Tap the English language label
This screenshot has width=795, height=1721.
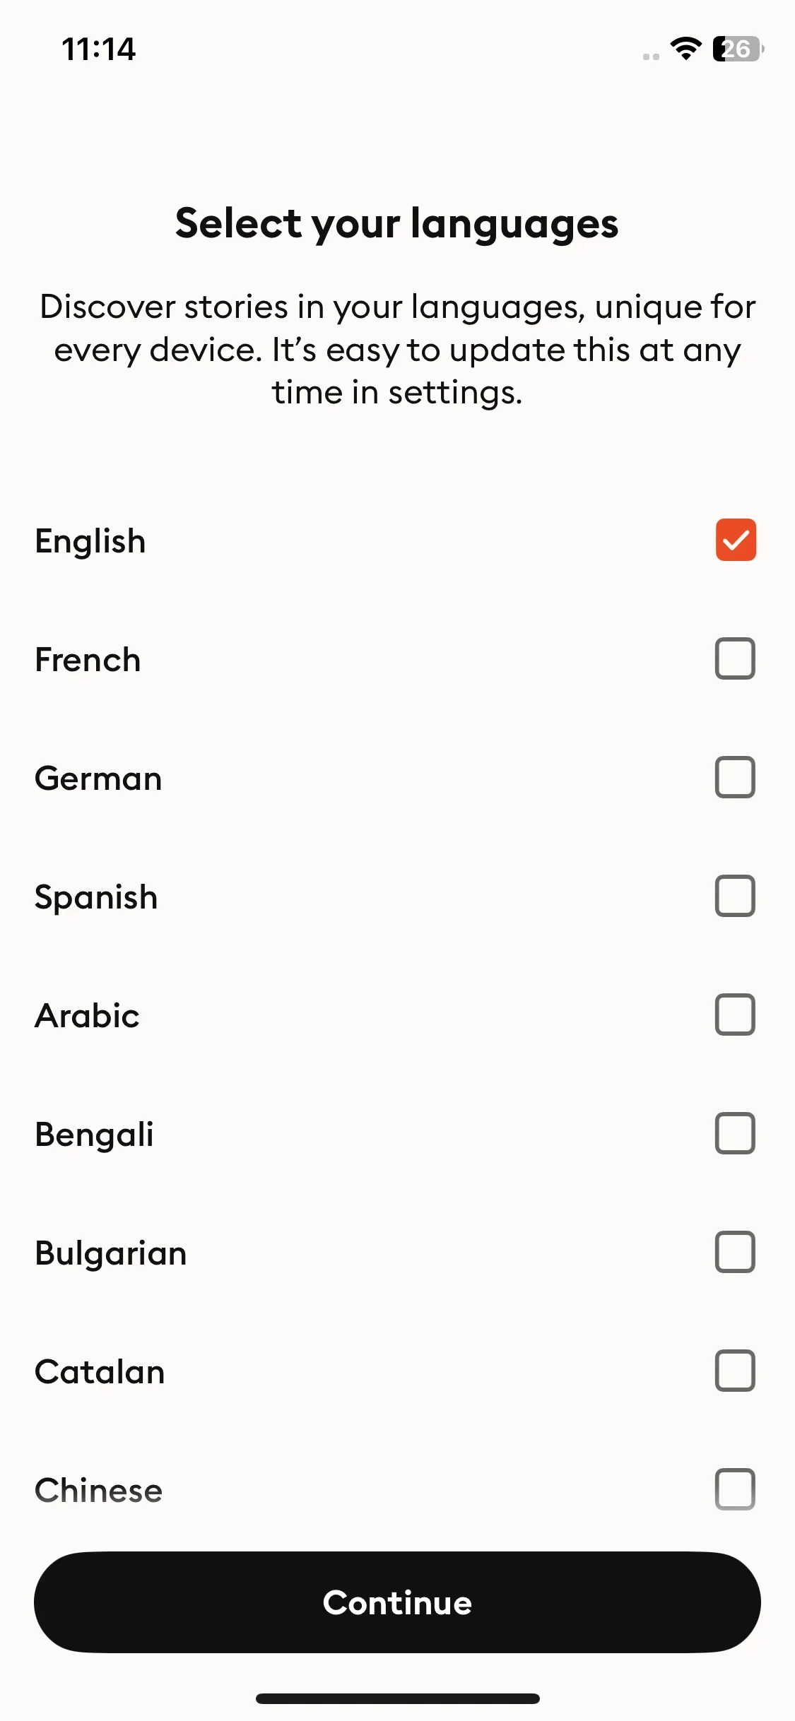[90, 542]
